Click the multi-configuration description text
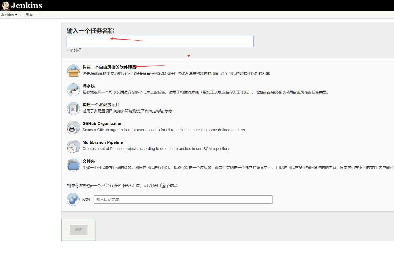Screen dimensions: 394x258 [128, 111]
